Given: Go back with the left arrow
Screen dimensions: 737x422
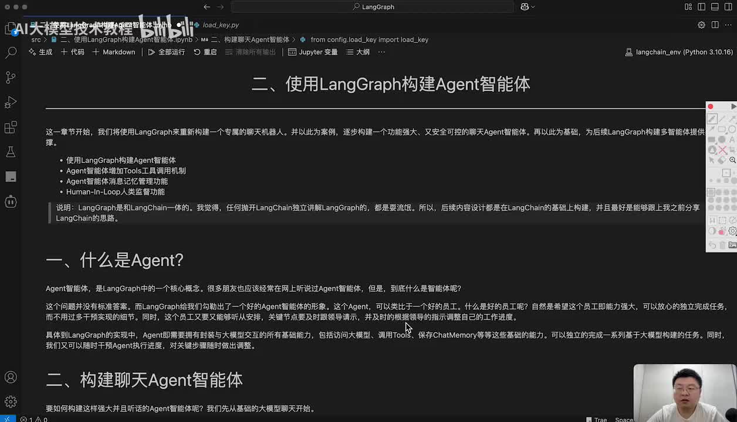Looking at the screenshot, I should point(207,7).
